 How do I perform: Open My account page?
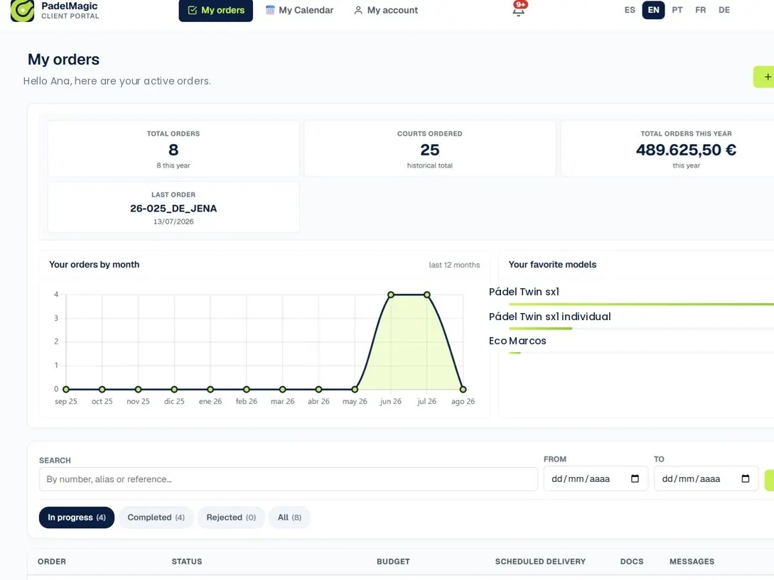click(386, 11)
